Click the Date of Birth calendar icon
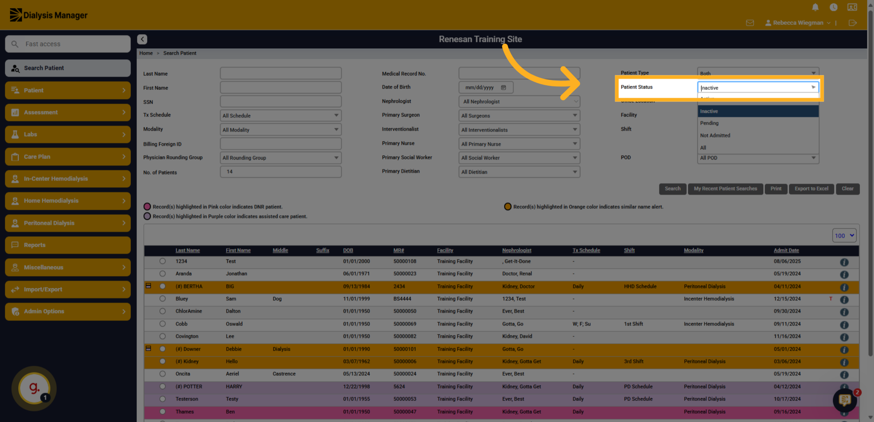874x422 pixels. pyautogui.click(x=503, y=87)
